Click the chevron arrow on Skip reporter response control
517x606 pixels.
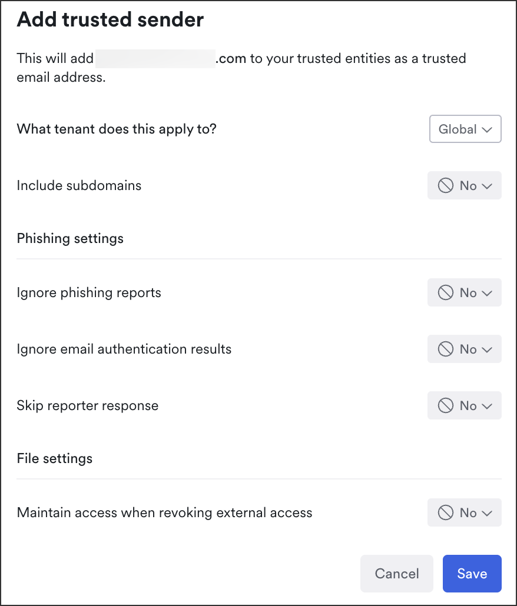487,406
